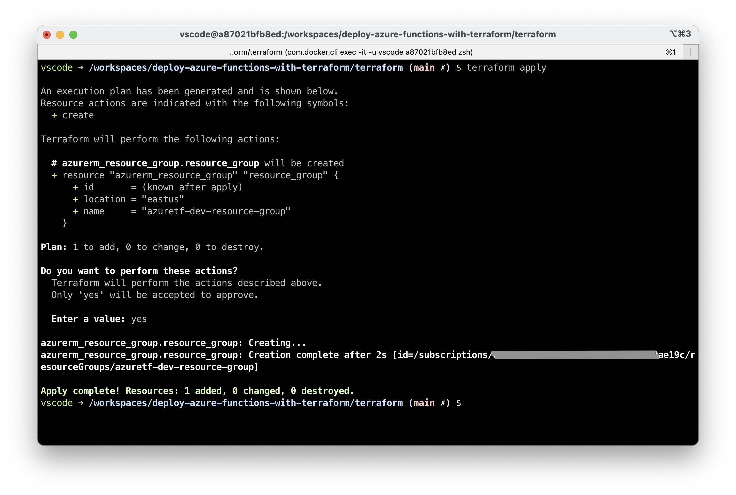Minimize the window using the yellow button
Viewport: 736px width, 495px height.
[x=60, y=35]
